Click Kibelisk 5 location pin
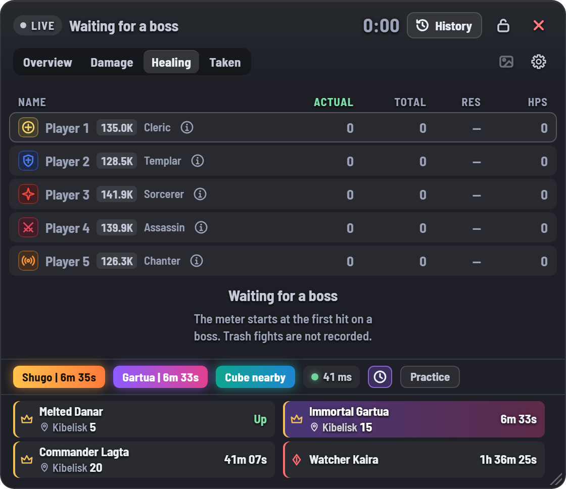This screenshot has width=566, height=489. pyautogui.click(x=44, y=427)
